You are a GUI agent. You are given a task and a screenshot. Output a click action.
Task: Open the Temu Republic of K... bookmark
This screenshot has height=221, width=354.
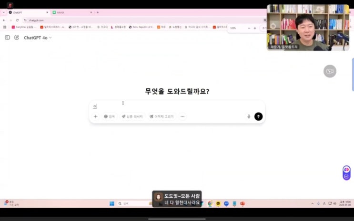point(142,27)
